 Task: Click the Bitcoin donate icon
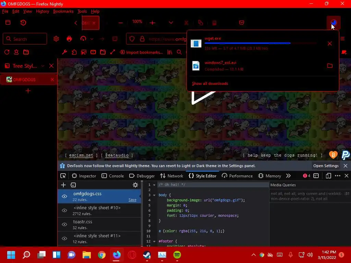tap(333, 154)
